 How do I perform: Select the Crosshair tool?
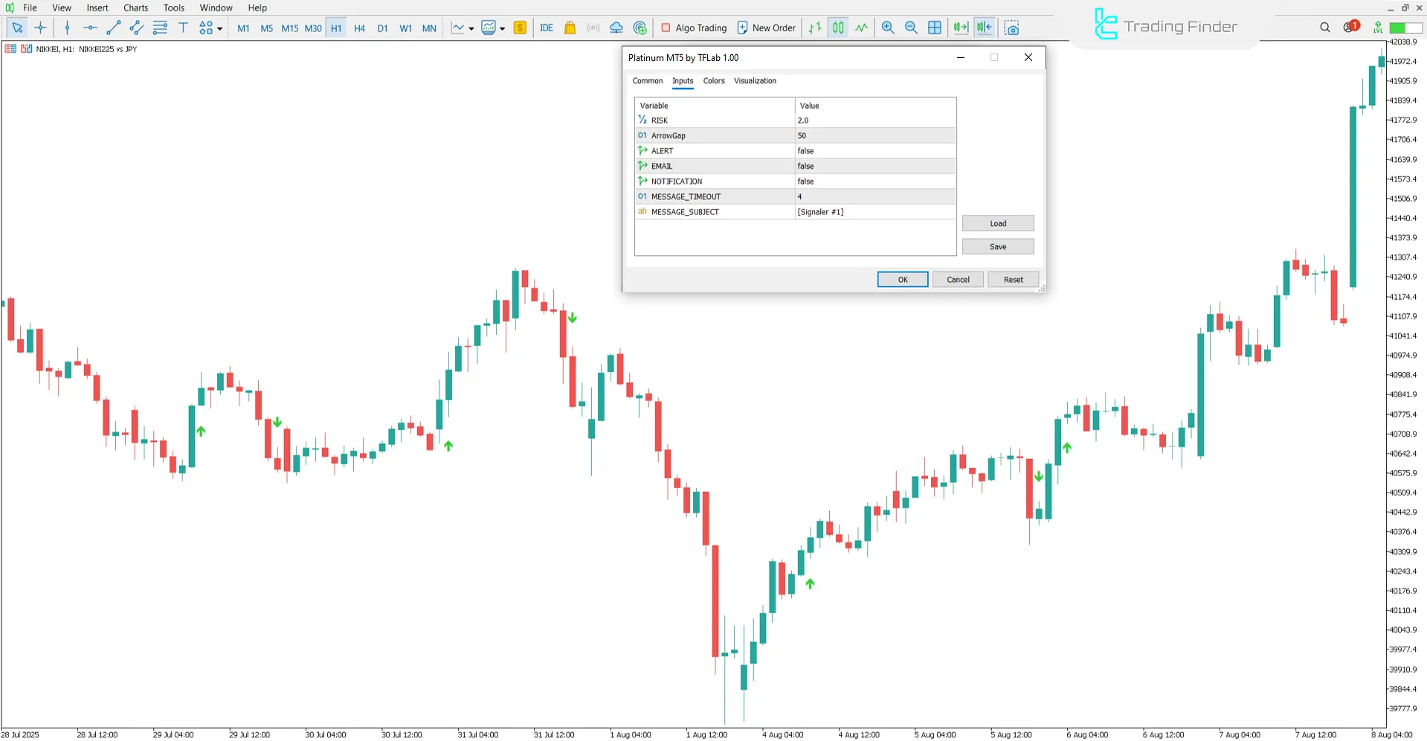(41, 28)
